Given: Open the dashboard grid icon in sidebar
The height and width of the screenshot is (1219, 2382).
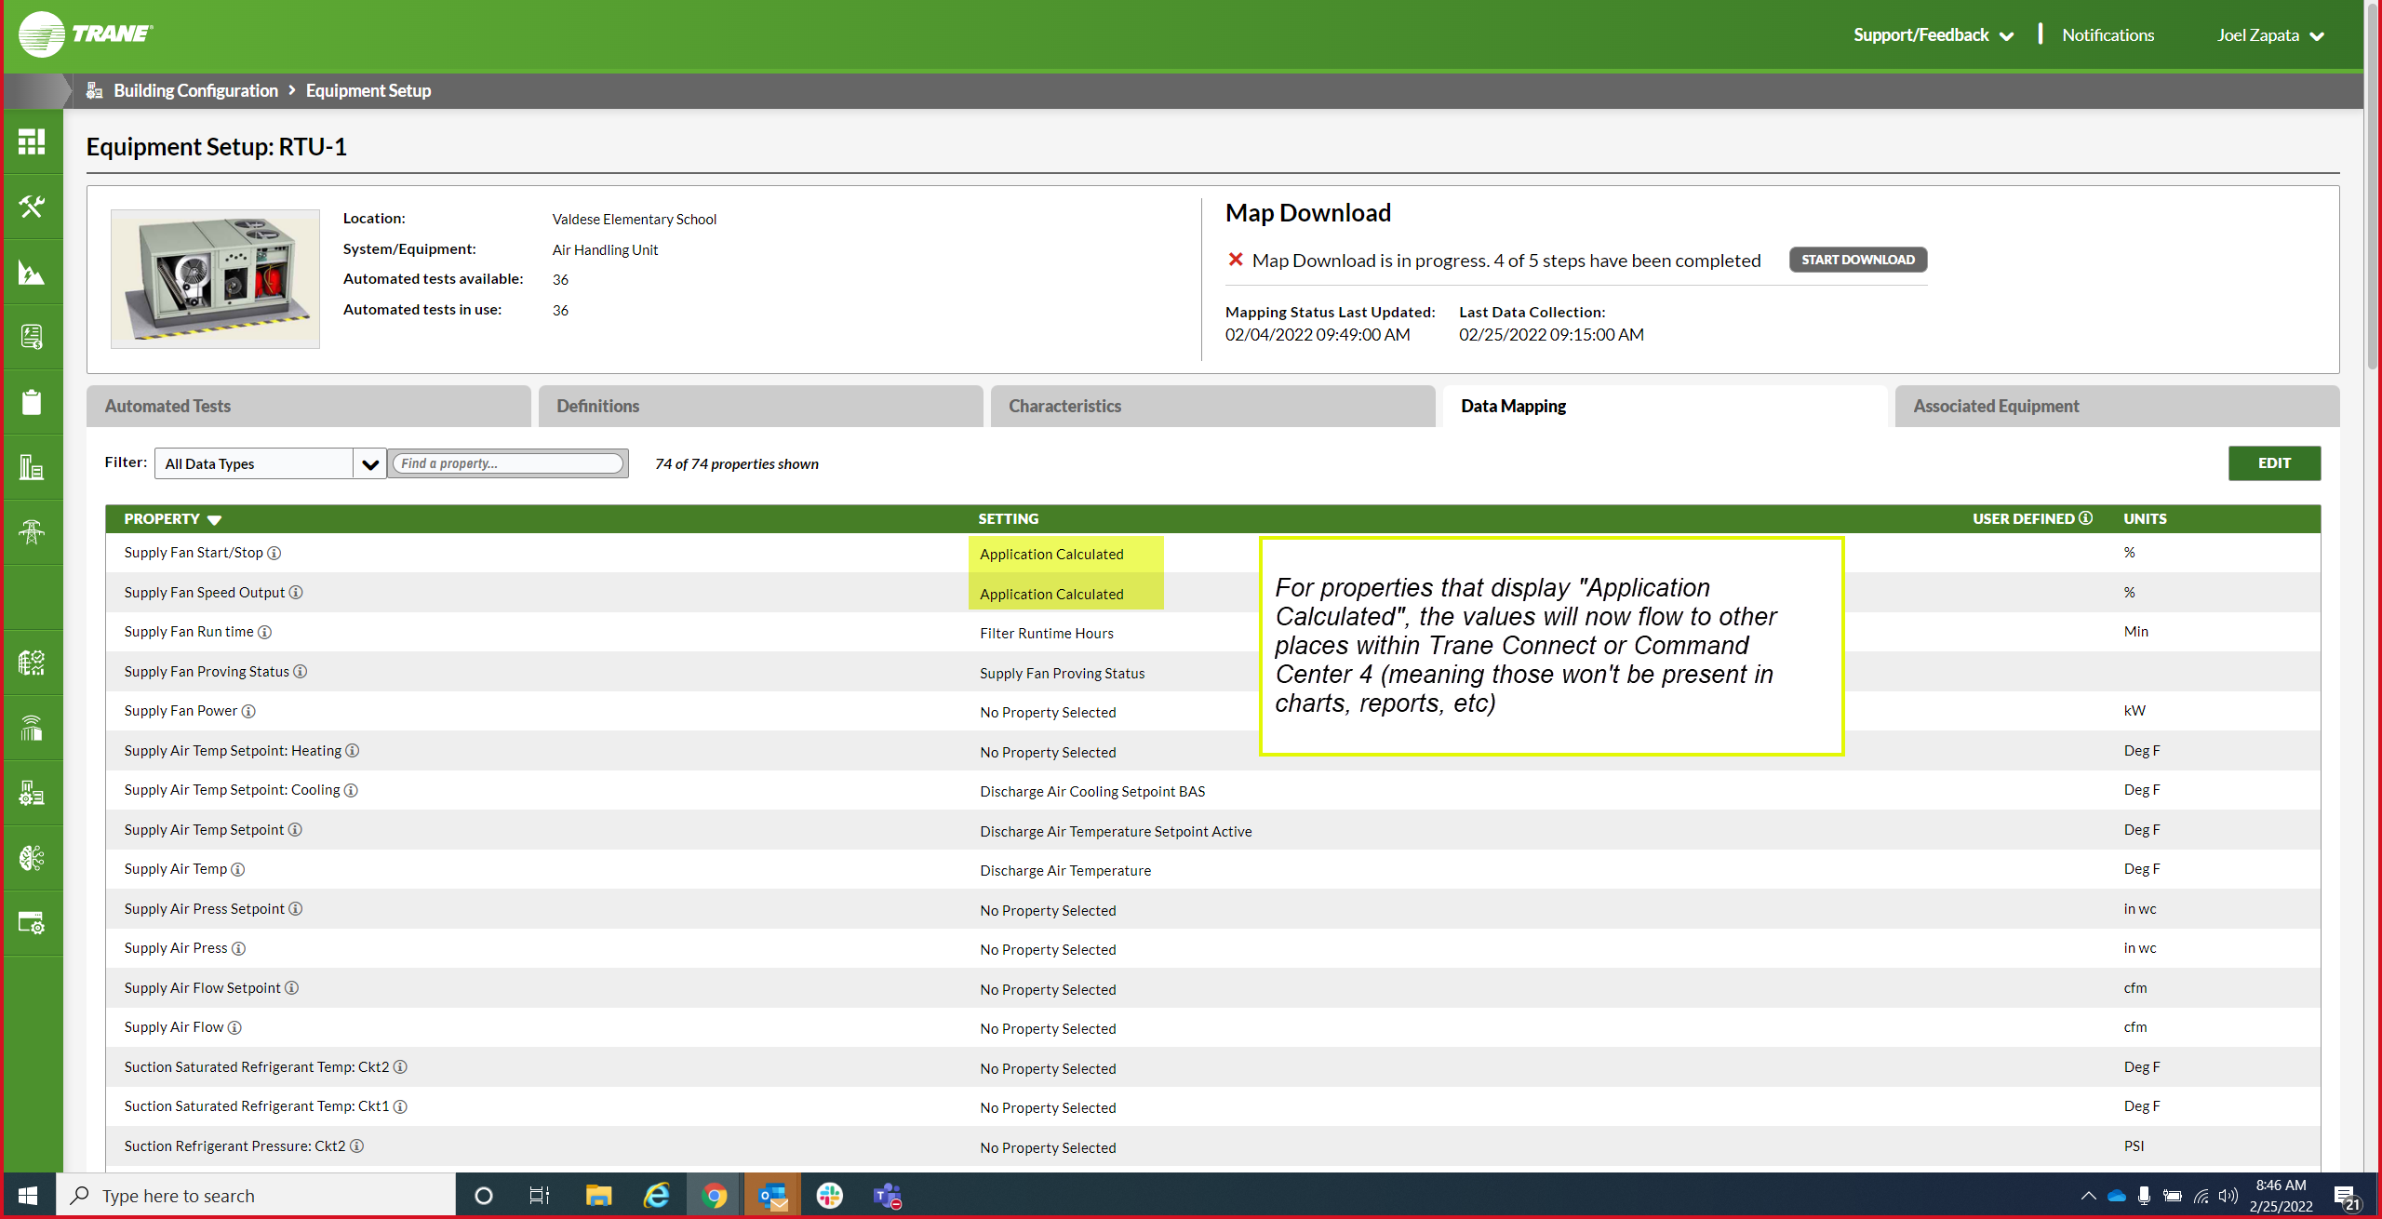Looking at the screenshot, I should point(32,142).
